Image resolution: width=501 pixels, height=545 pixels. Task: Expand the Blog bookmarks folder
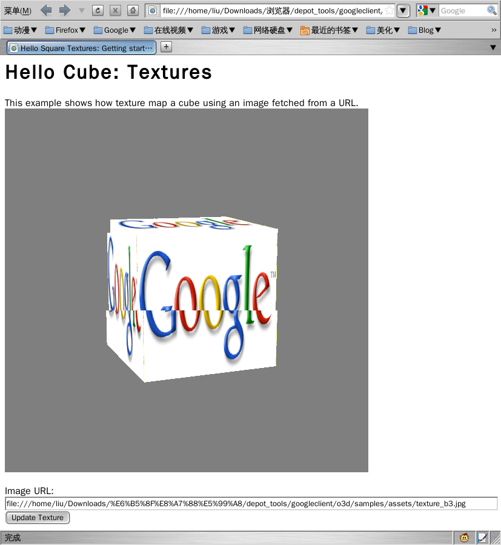click(425, 30)
